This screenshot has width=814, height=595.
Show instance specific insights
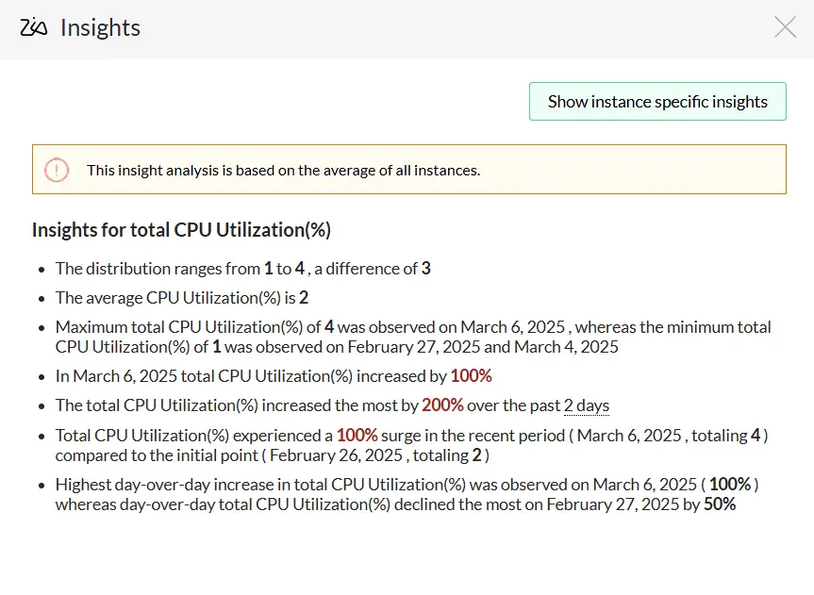tap(657, 102)
